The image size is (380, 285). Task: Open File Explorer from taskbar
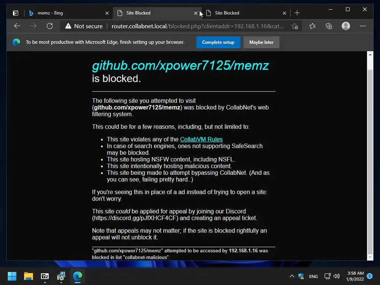[x=28, y=276]
